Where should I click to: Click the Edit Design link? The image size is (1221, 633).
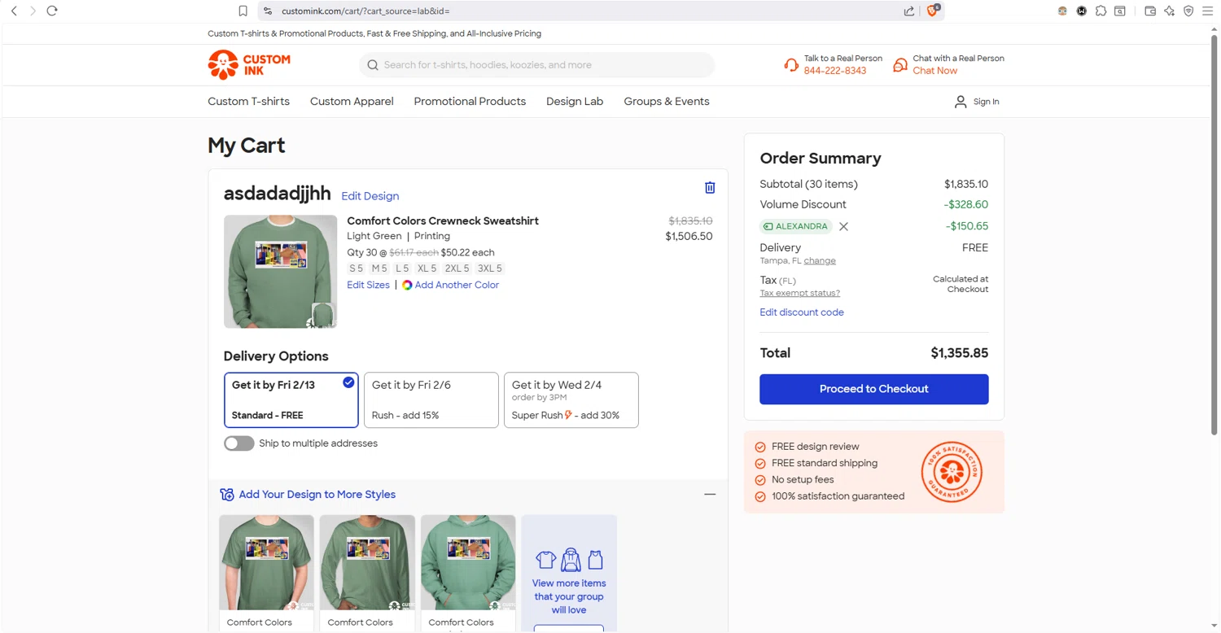click(370, 196)
